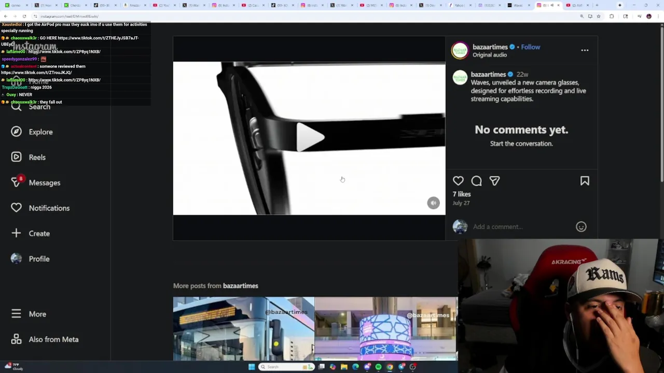Open the Chrome three-dot menu

[x=658, y=17]
